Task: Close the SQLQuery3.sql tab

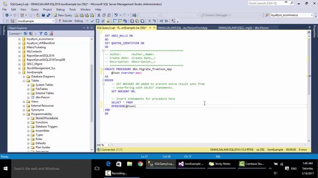Action: 154,28
